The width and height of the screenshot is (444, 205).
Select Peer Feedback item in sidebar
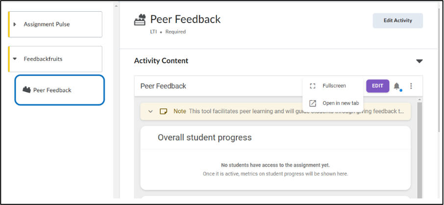60,90
